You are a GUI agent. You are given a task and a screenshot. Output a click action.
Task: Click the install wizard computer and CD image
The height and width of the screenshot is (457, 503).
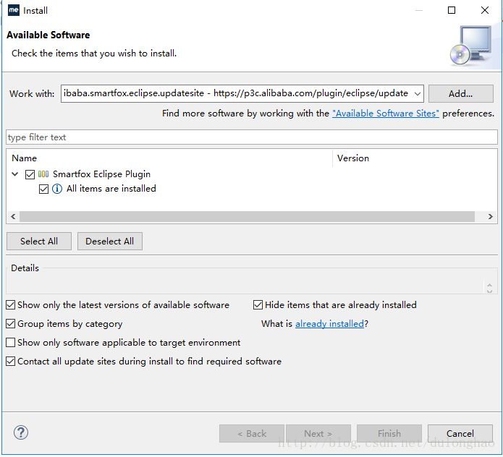[x=471, y=45]
